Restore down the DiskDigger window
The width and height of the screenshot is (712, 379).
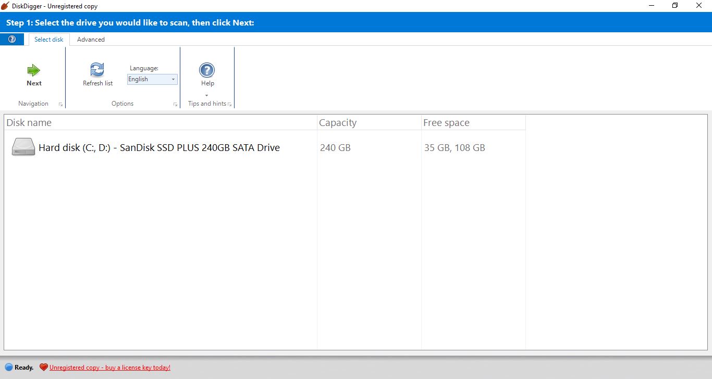click(x=675, y=6)
